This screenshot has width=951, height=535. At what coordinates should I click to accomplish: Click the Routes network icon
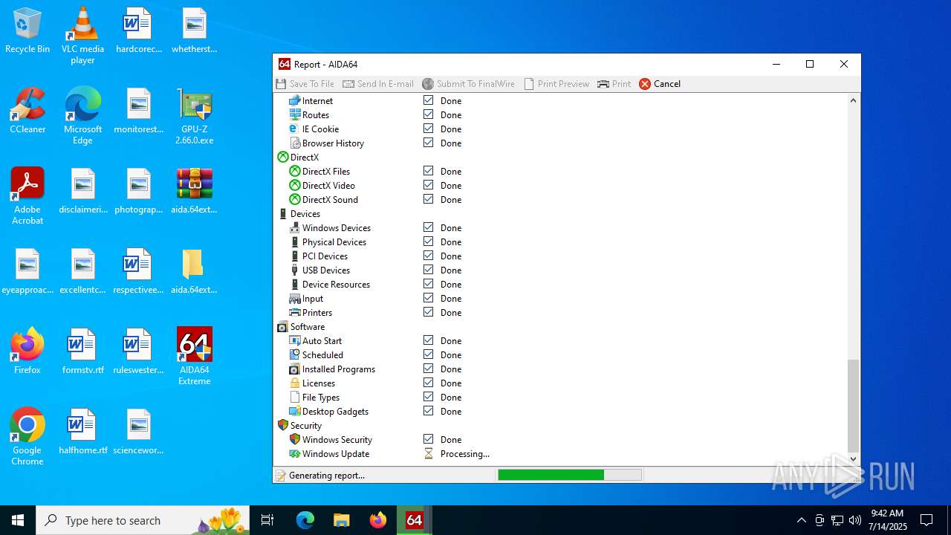[294, 114]
